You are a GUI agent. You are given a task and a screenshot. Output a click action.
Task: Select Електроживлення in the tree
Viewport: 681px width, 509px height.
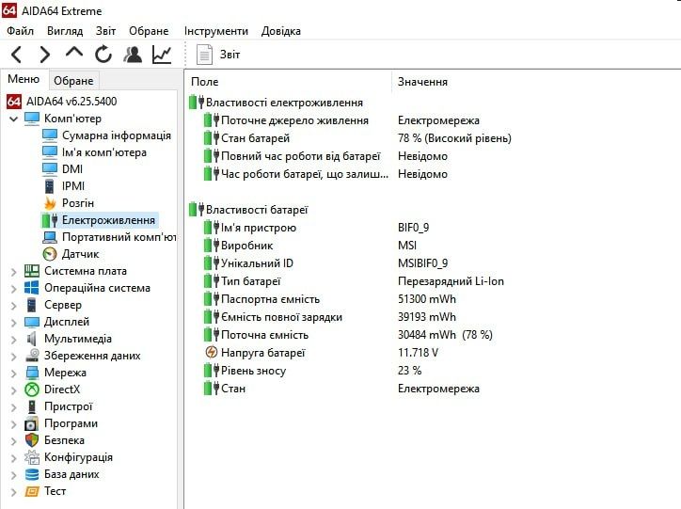(108, 220)
